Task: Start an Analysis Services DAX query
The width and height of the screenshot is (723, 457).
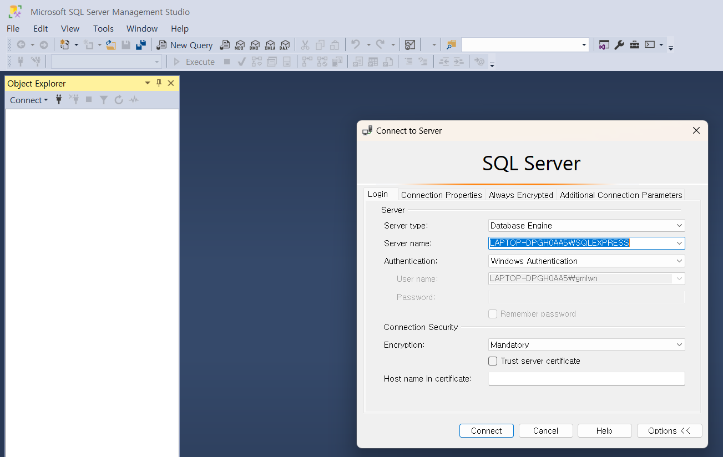Action: pos(285,45)
